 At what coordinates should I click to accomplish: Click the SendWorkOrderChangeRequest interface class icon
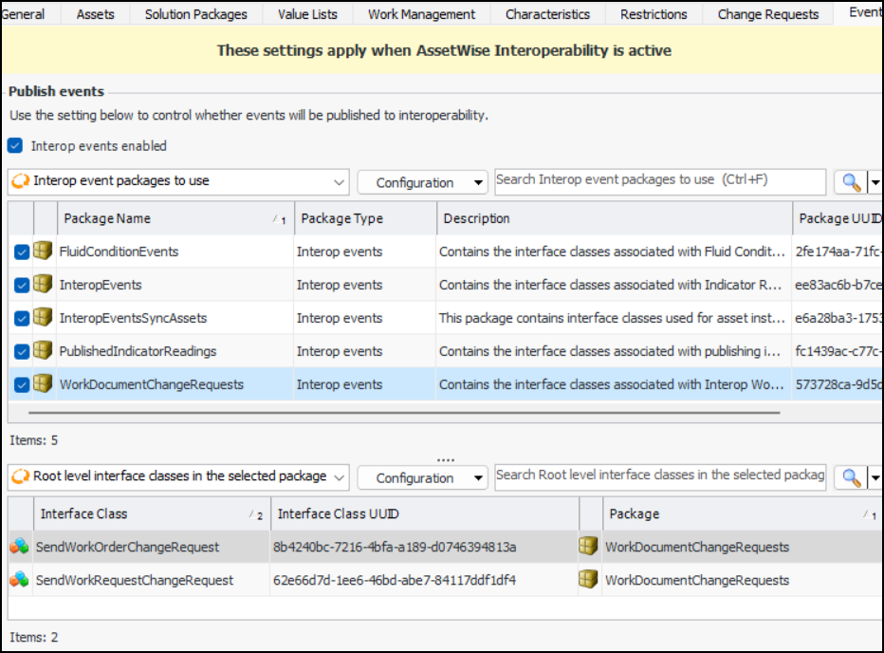coord(19,547)
